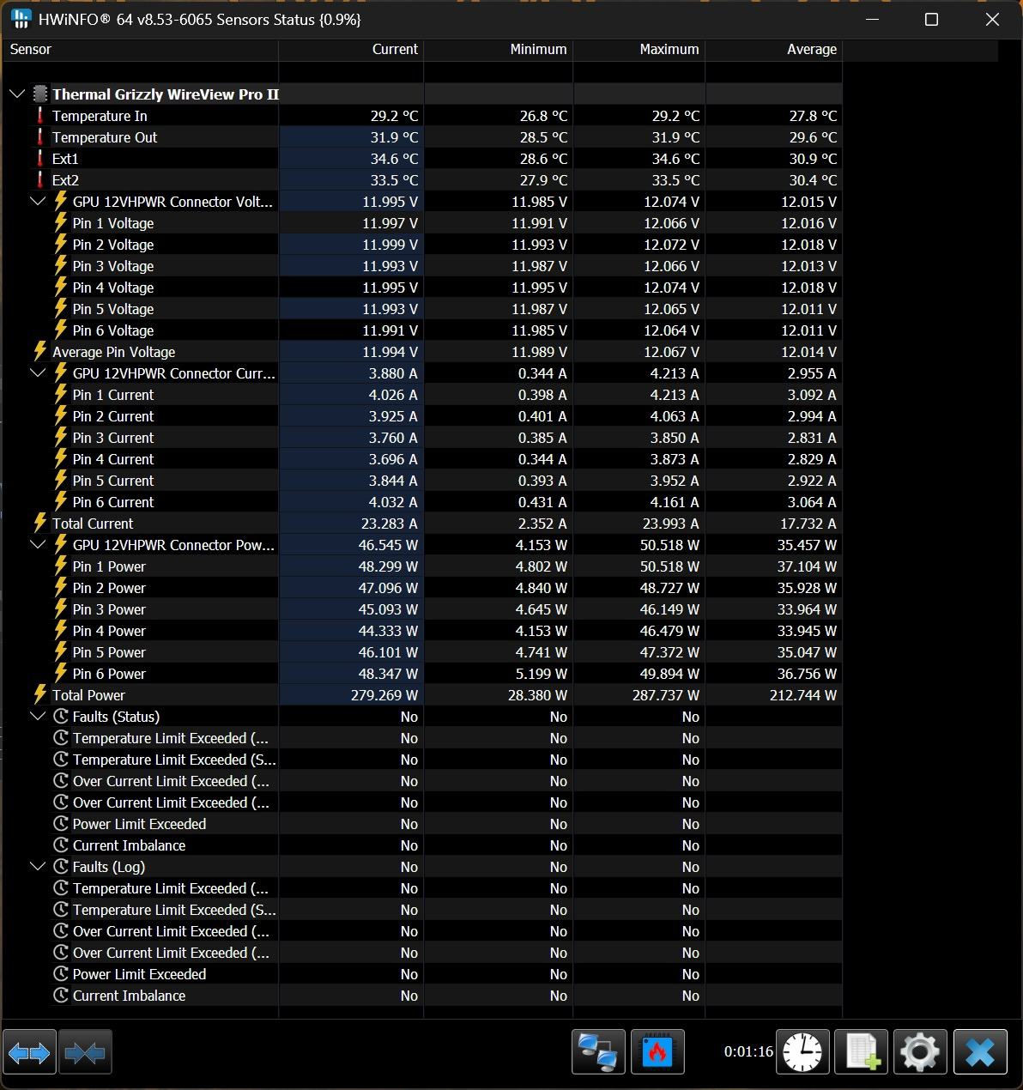1023x1090 pixels.
Task: Collapse the Faults (Log) group
Action: click(x=37, y=867)
